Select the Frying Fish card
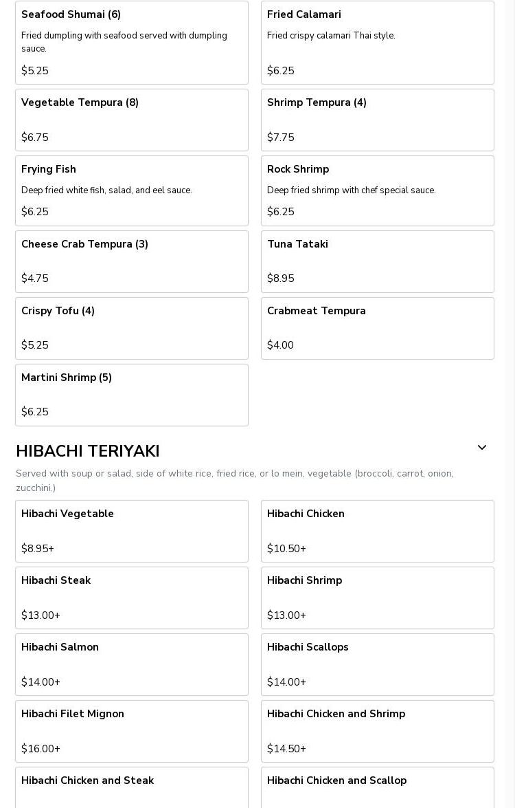Image resolution: width=515 pixels, height=808 pixels. 132,190
